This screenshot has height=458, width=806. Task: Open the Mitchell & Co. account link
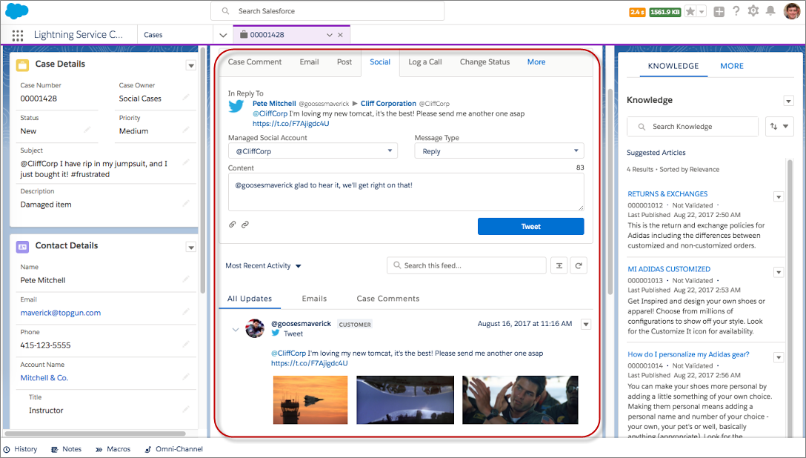[x=44, y=378]
